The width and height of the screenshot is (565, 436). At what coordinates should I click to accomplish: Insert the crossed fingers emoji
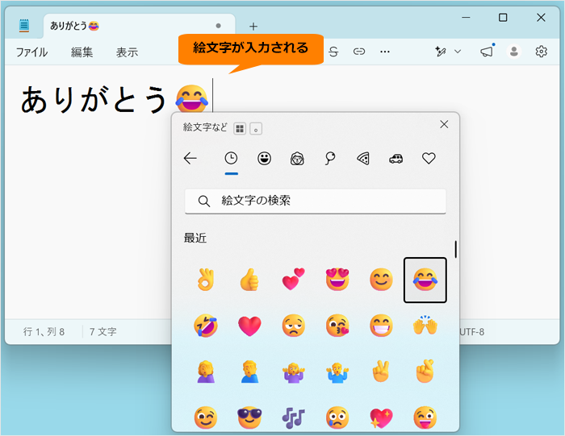[425, 372]
